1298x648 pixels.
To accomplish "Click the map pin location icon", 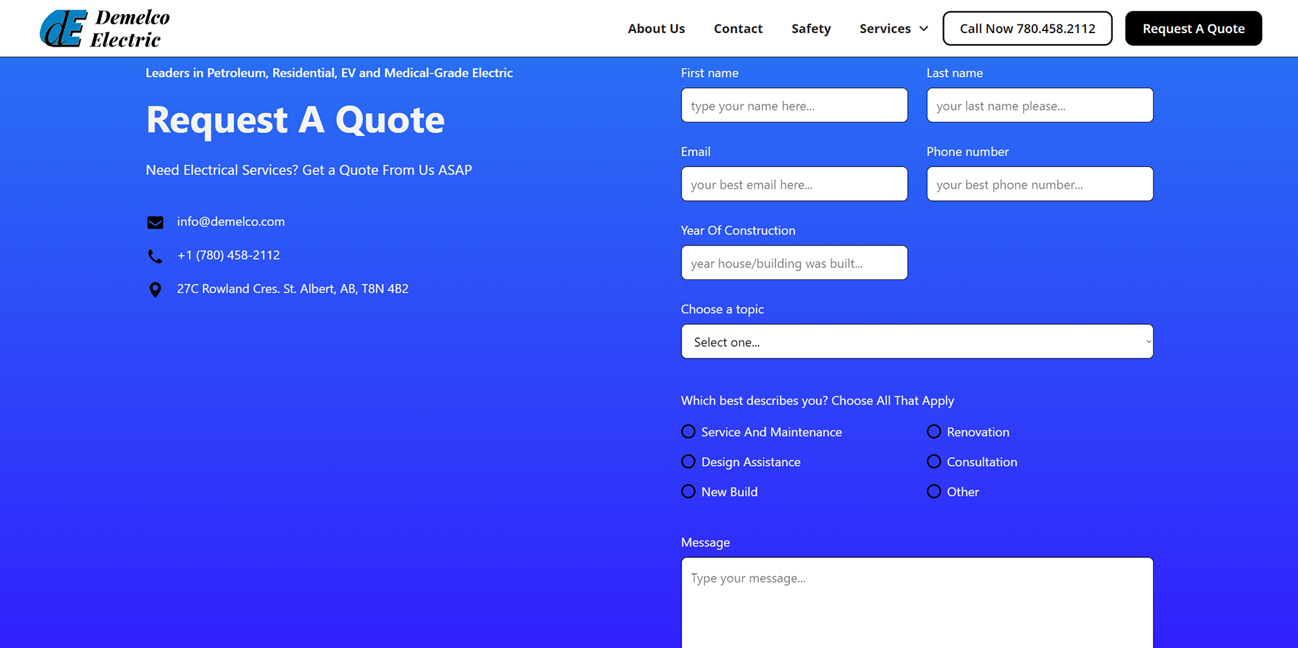I will pos(155,290).
